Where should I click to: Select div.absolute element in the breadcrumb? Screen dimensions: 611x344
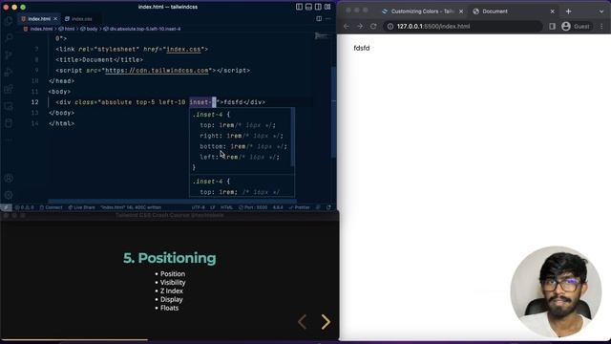coord(142,29)
